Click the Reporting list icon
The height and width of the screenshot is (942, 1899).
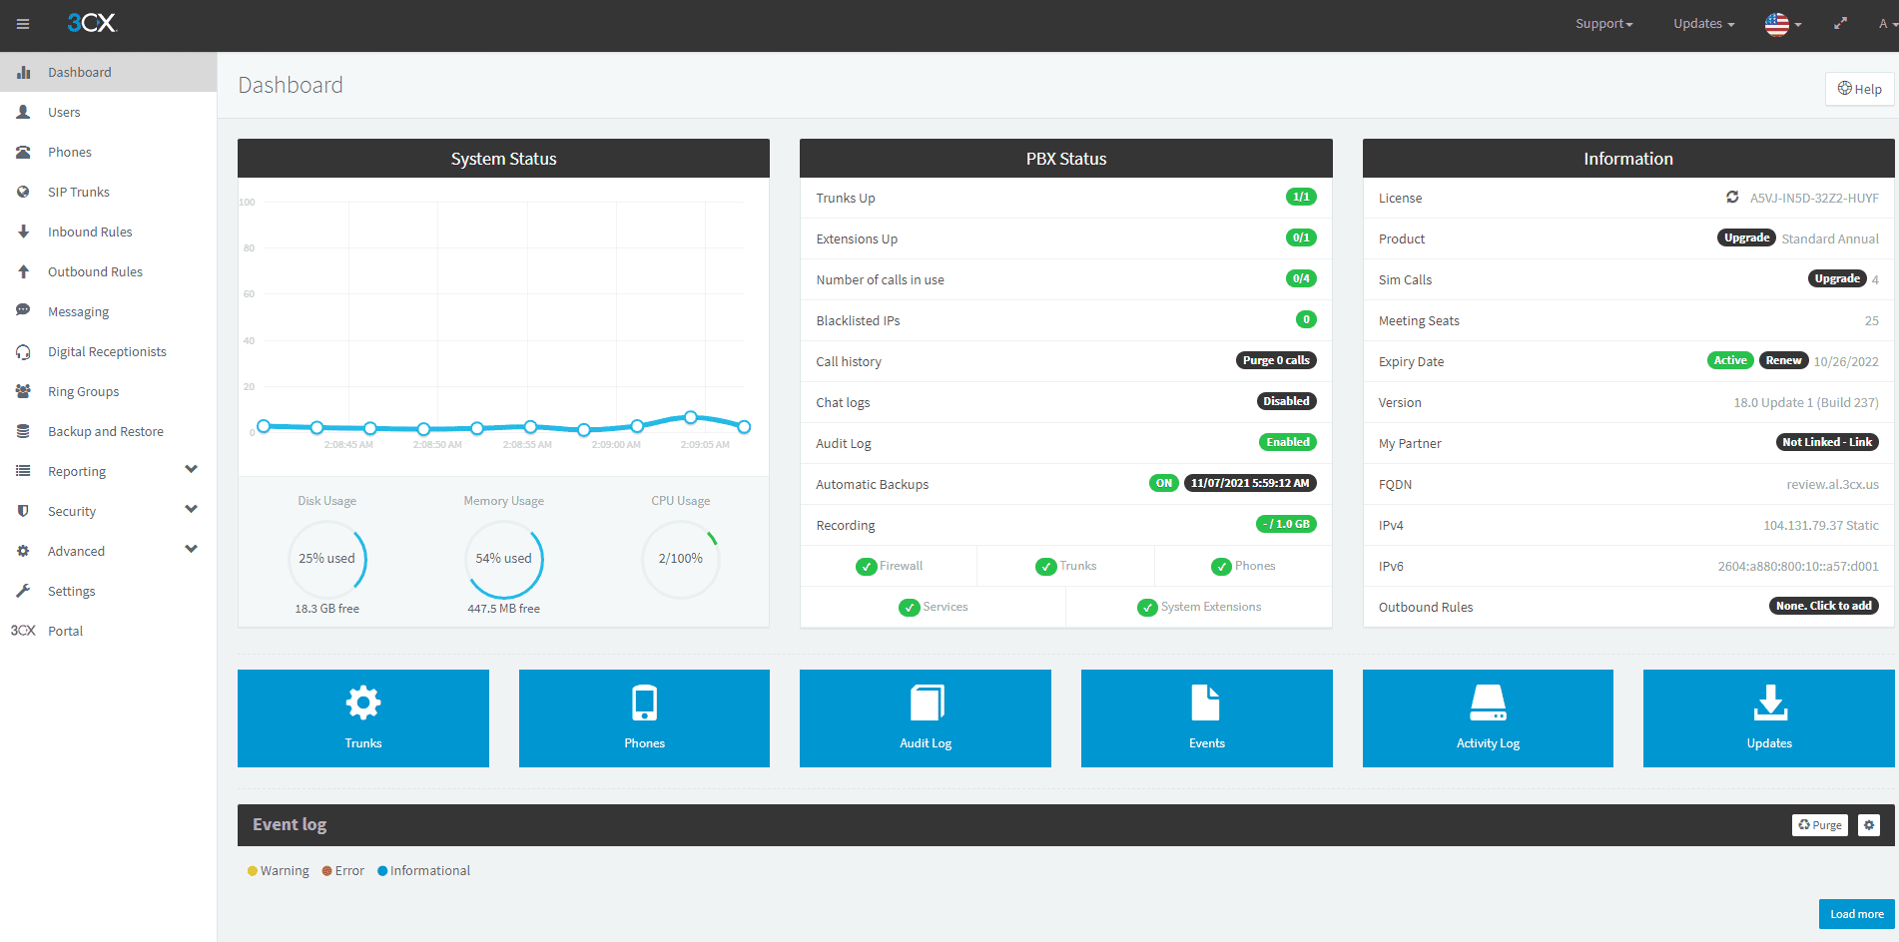(x=23, y=471)
